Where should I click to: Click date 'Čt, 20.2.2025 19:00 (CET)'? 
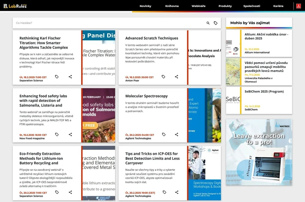[x=140, y=193]
